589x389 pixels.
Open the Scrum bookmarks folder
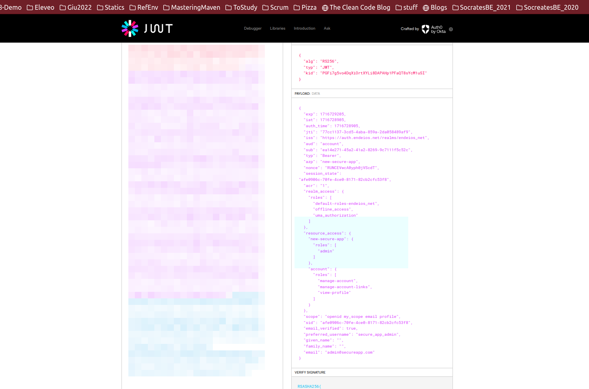(275, 7)
